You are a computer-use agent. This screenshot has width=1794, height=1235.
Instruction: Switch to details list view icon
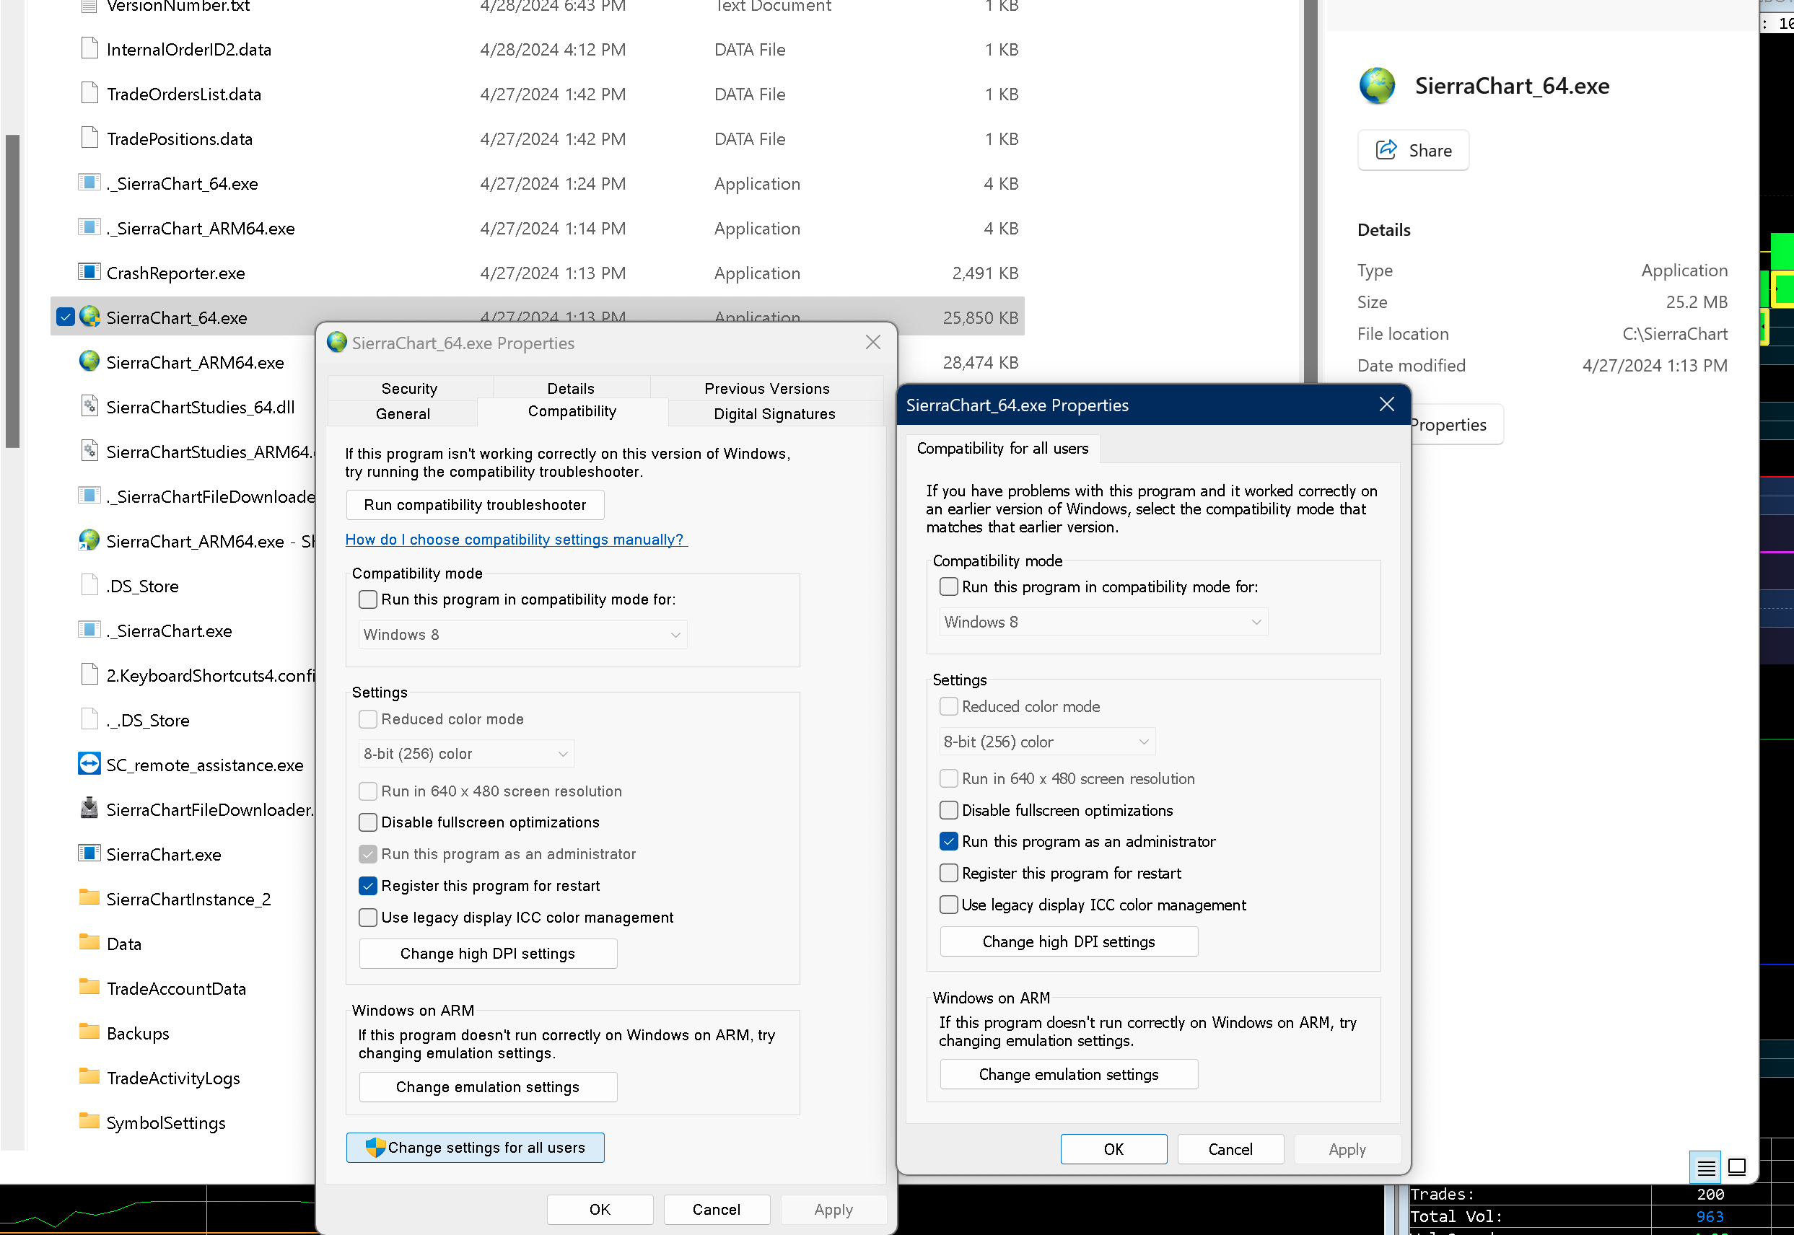point(1706,1167)
